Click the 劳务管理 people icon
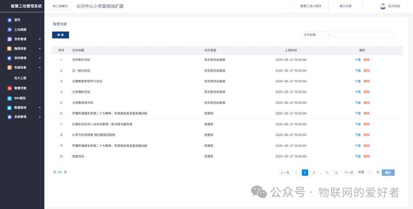 pos(10,39)
